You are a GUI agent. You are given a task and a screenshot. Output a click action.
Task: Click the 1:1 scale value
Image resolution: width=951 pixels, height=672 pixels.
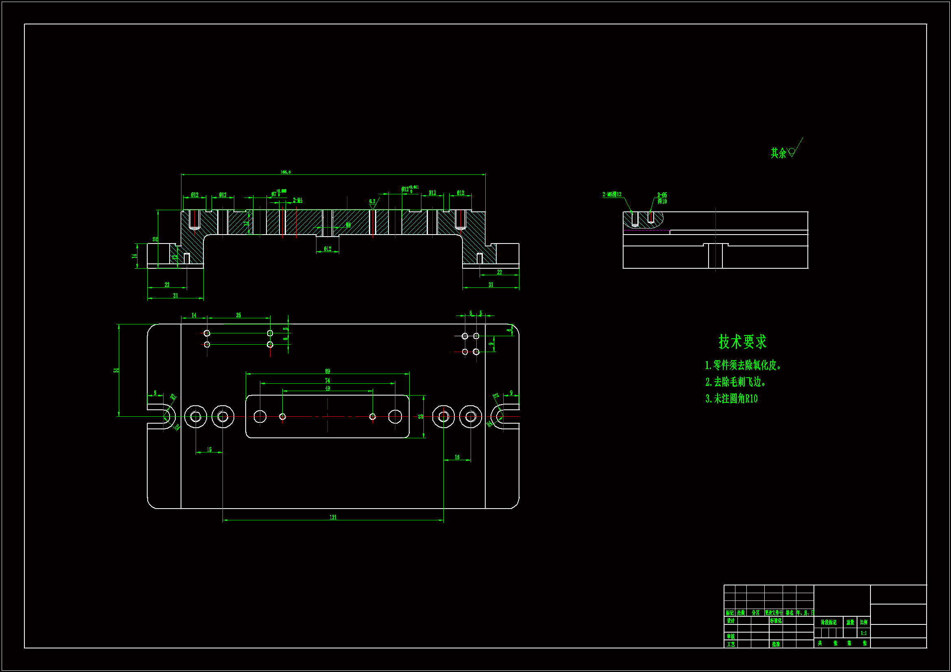tap(864, 633)
